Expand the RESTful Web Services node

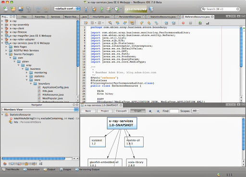[x=6, y=51]
